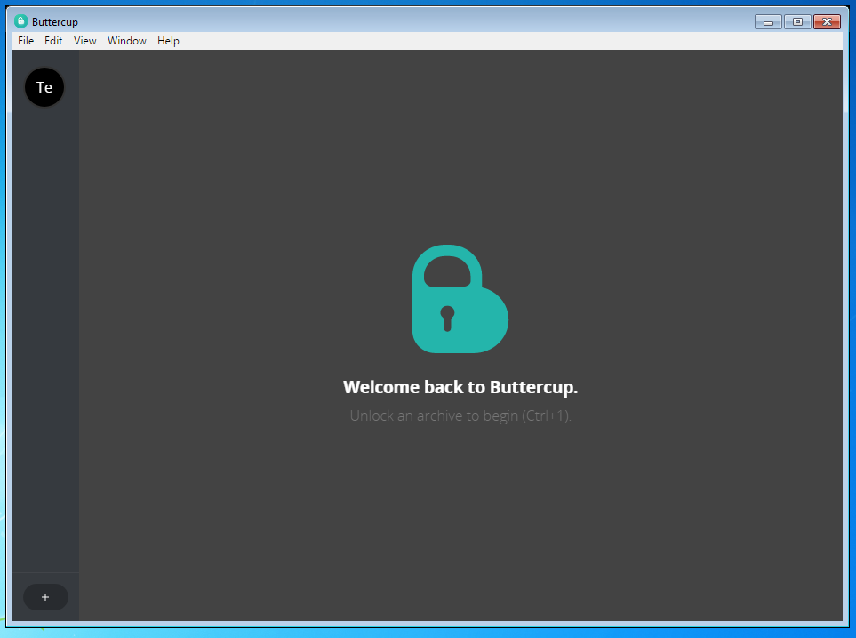Close the Buttercup window
The height and width of the screenshot is (638, 856).
[x=827, y=22]
